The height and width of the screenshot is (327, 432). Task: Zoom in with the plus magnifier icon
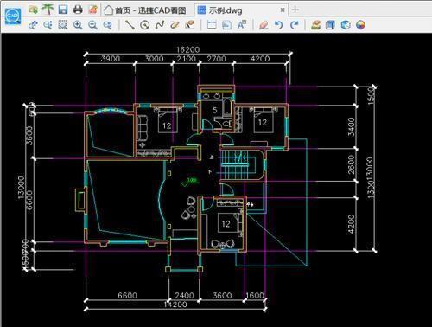point(78,25)
